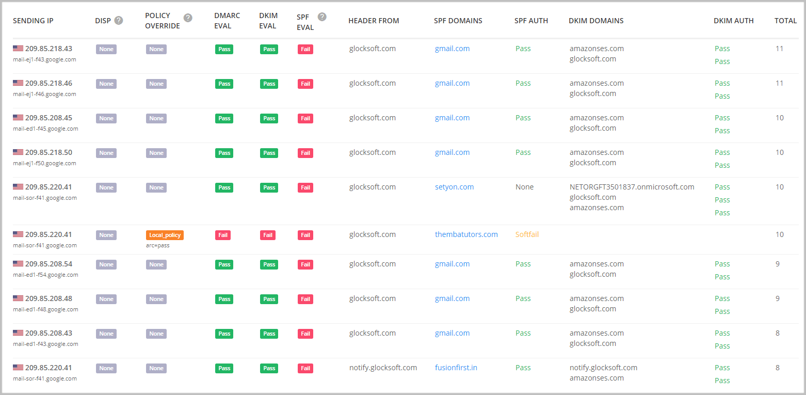This screenshot has height=395, width=806.
Task: Select IP address 209.85.218.43
Action: (x=49, y=49)
